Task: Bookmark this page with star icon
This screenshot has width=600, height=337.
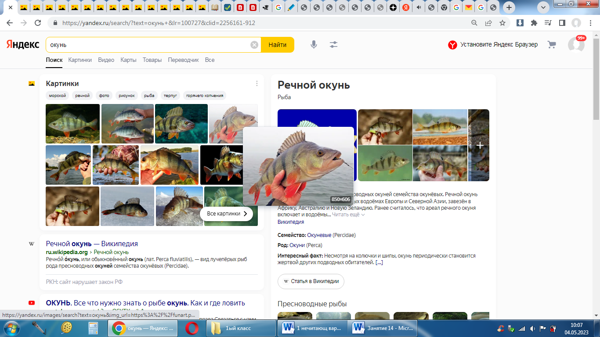Action: pyautogui.click(x=502, y=23)
